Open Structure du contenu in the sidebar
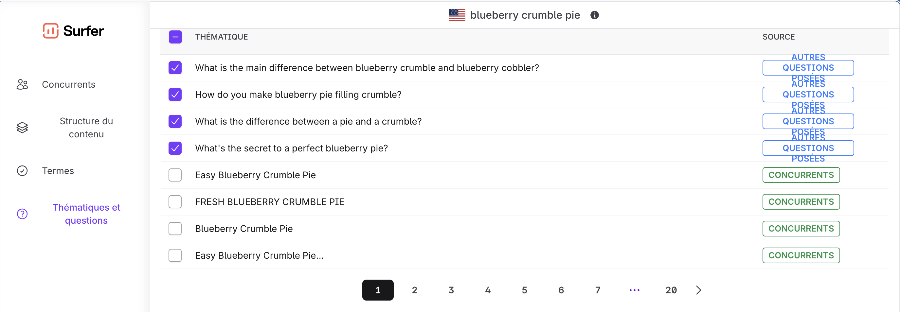Image resolution: width=900 pixels, height=312 pixels. point(86,128)
